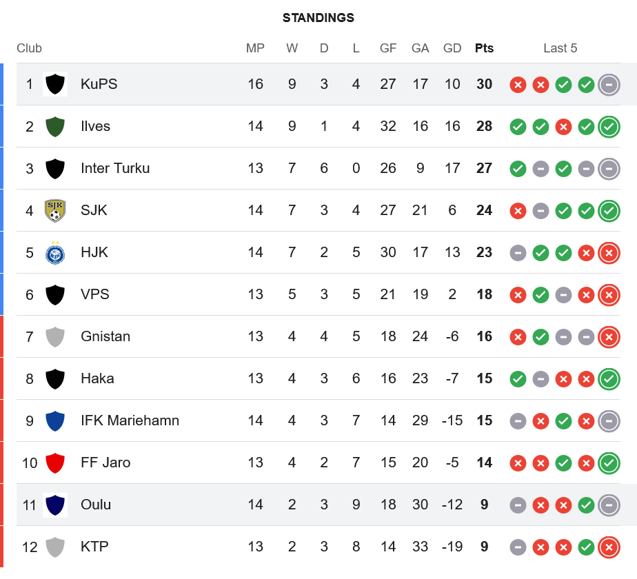Click KTP most recent loss icon
The height and width of the screenshot is (579, 637).
click(x=609, y=547)
